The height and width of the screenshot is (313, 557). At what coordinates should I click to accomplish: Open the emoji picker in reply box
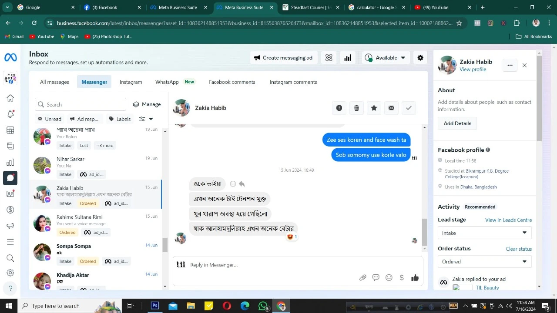click(389, 278)
